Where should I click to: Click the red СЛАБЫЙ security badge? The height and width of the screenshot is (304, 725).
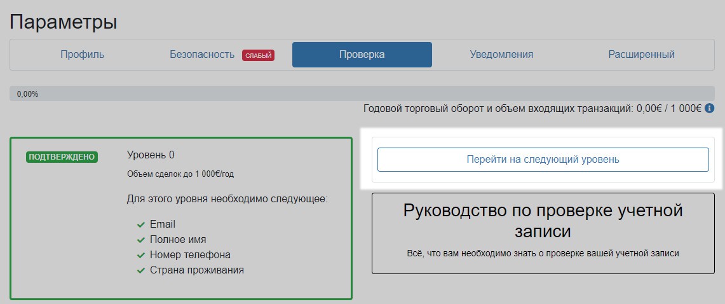(x=258, y=55)
